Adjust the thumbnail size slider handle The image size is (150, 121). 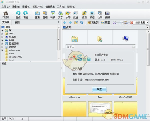tap(123, 23)
